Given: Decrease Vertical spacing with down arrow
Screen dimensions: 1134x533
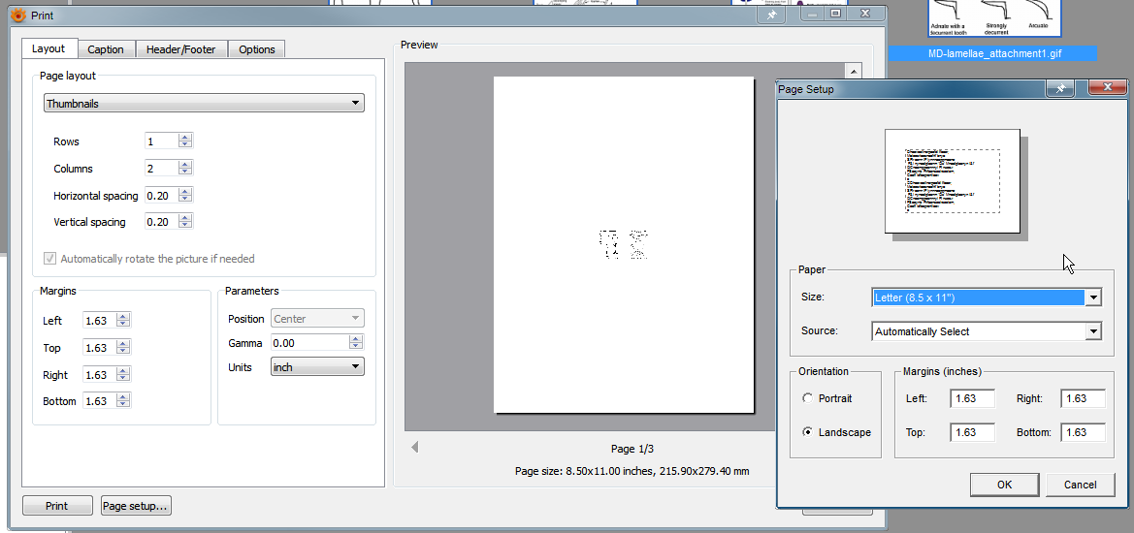Looking at the screenshot, I should (x=185, y=226).
